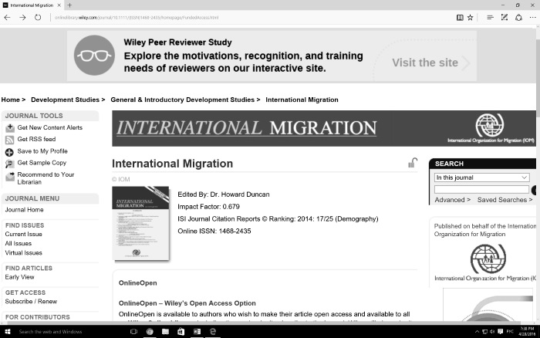Open Windows Store taskbar icon
Viewport: 540px width, 338px height.
181,332
